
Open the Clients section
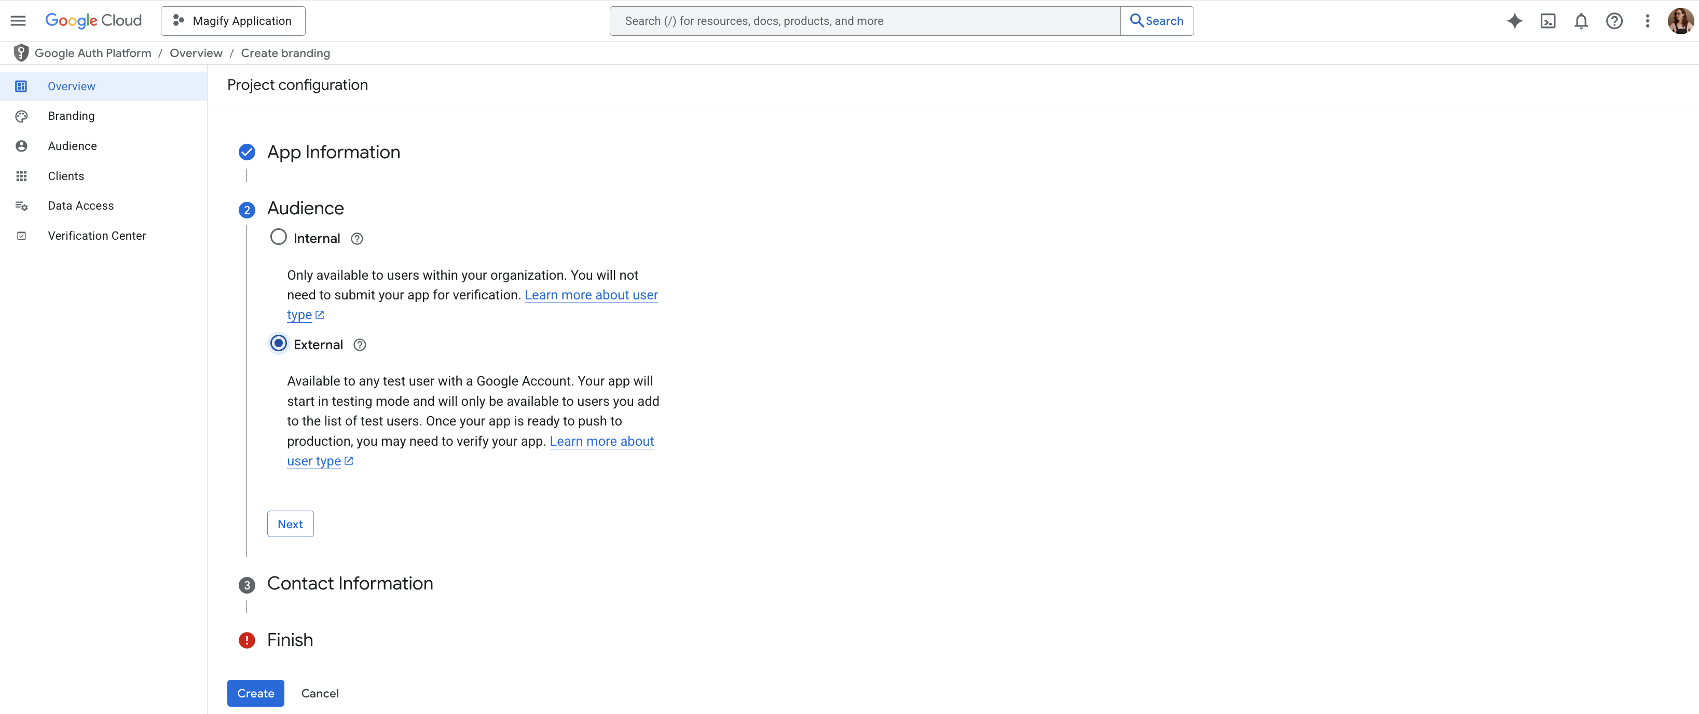[66, 175]
